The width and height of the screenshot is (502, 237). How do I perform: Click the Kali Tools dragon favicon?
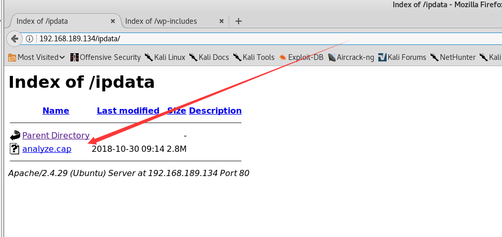coord(237,58)
